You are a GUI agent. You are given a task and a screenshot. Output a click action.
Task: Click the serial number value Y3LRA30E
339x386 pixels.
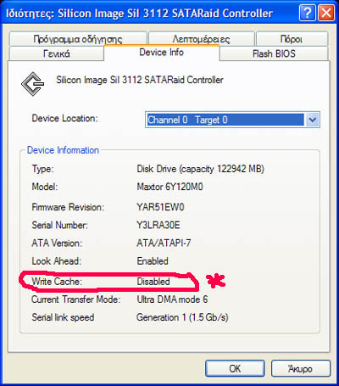158,225
